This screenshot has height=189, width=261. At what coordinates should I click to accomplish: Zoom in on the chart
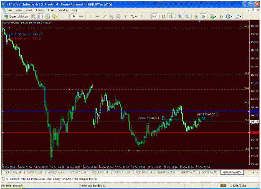point(180,16)
